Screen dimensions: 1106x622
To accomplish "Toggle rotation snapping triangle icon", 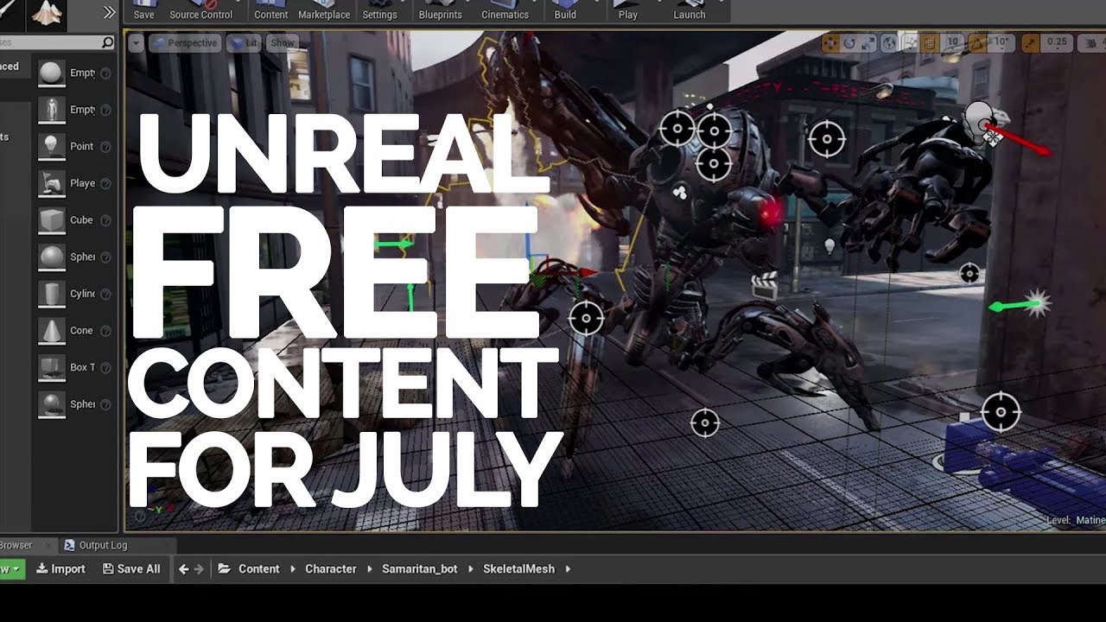I will (x=979, y=42).
